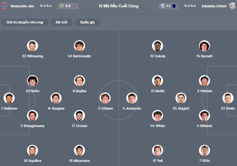The image size is (237, 166).
Task: Click the Adelaide United team name
Action: pyautogui.click(x=214, y=6)
